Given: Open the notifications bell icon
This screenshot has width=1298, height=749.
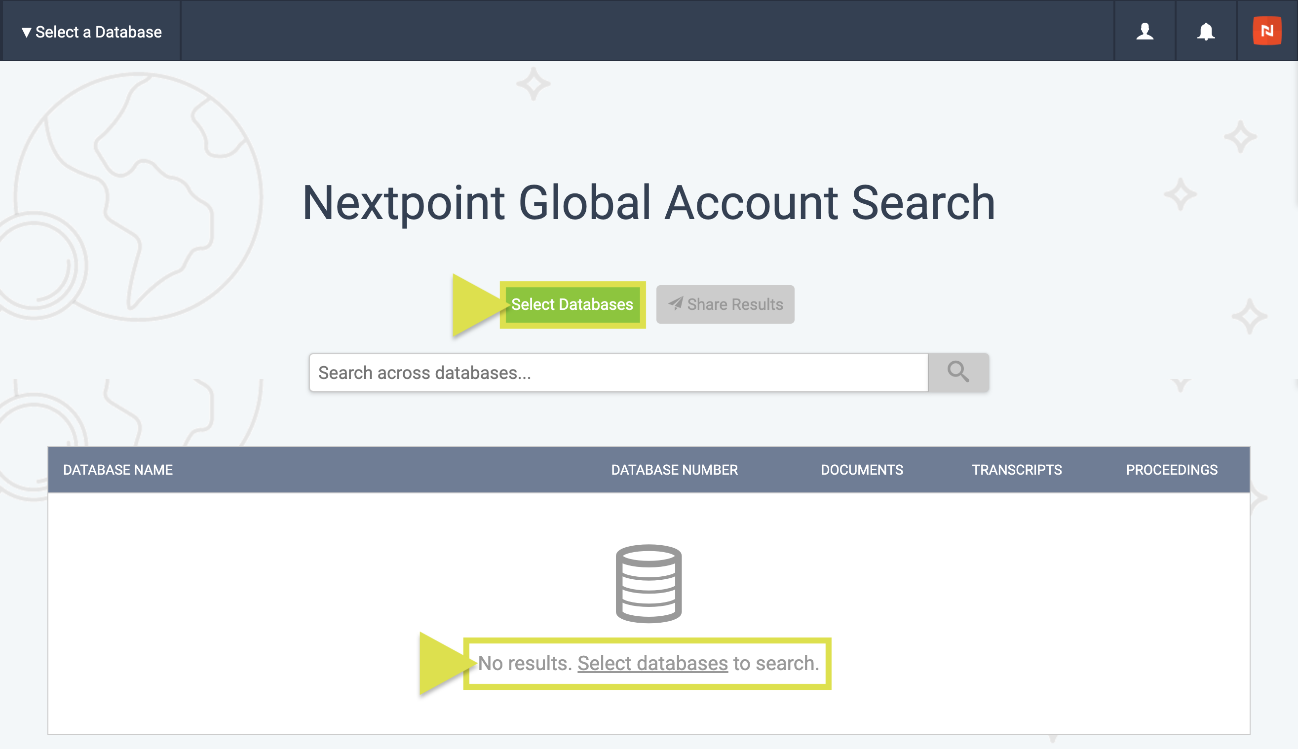Looking at the screenshot, I should (1205, 32).
